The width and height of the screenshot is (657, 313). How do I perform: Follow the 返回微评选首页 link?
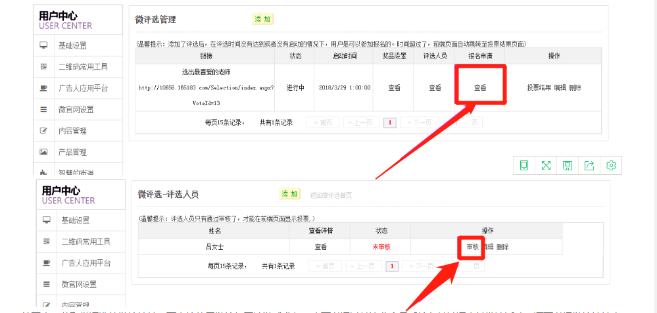331,195
